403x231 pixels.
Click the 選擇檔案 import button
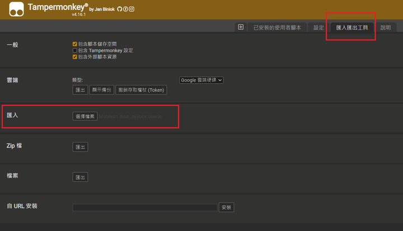(85, 117)
